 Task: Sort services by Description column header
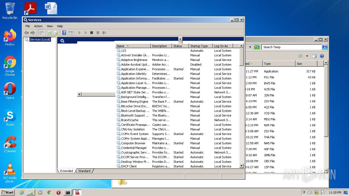(x=161, y=46)
